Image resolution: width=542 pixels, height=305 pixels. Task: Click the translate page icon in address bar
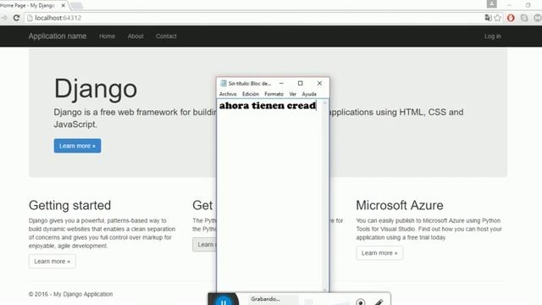tap(488, 18)
